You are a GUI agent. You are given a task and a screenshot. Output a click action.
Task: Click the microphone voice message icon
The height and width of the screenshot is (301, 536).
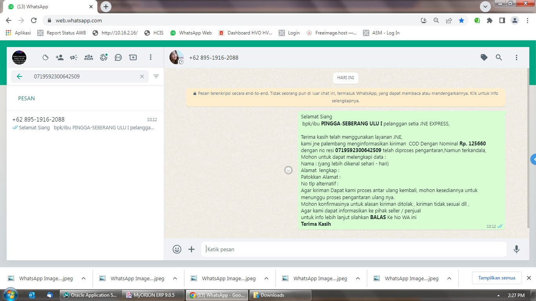516,249
